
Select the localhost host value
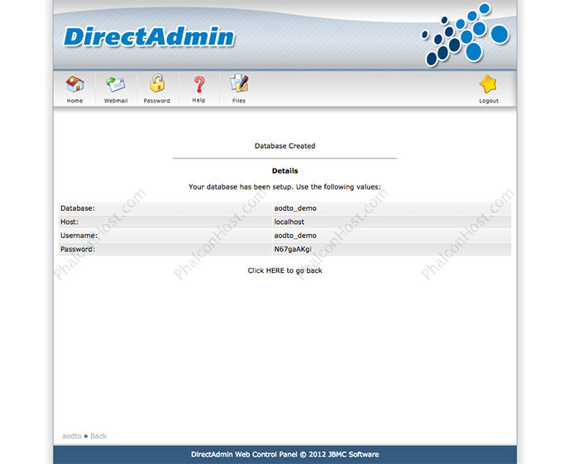coord(289,222)
